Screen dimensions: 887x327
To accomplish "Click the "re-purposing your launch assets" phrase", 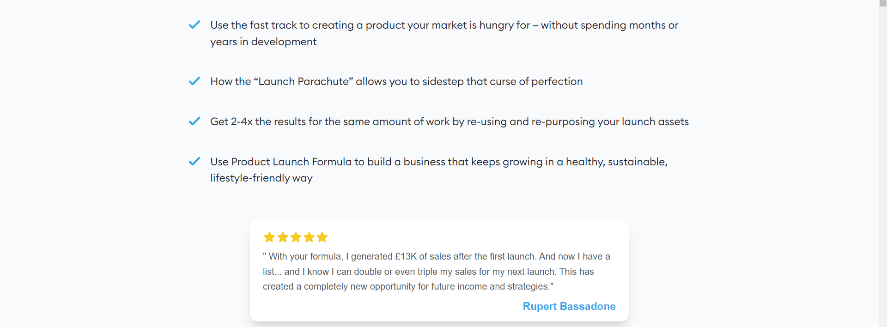I will point(610,121).
